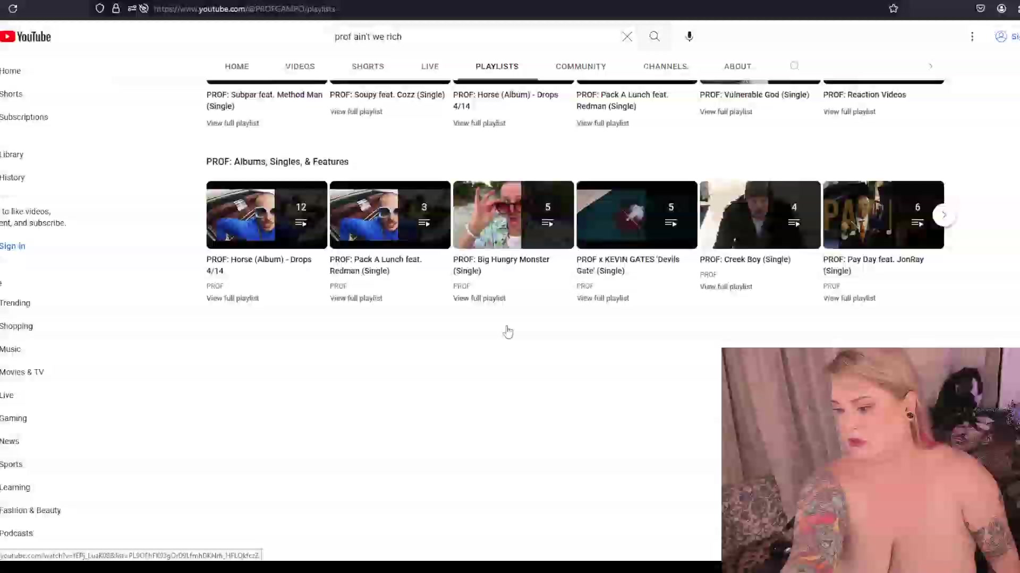Open Devils Gate playlist thumbnail

(636, 215)
